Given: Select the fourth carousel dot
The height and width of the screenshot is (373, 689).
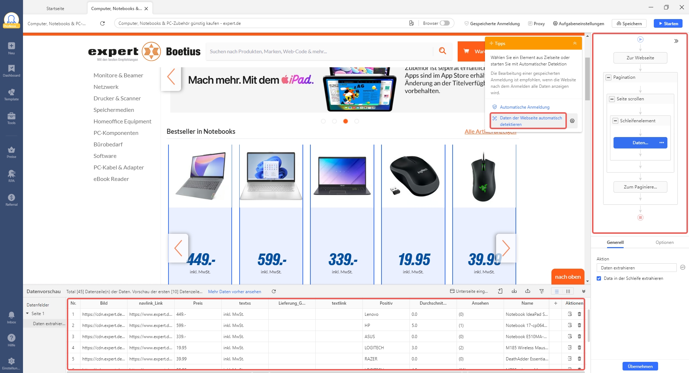Looking at the screenshot, I should pyautogui.click(x=357, y=121).
